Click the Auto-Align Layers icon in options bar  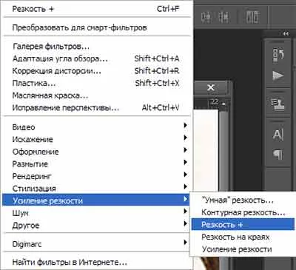(x=252, y=17)
